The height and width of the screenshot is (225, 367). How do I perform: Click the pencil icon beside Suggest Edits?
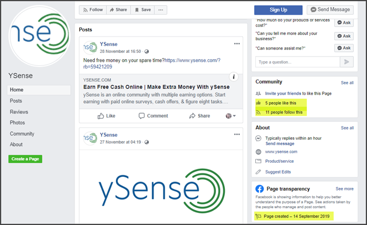pyautogui.click(x=258, y=172)
